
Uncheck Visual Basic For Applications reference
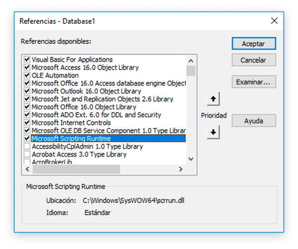(27, 60)
